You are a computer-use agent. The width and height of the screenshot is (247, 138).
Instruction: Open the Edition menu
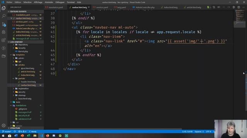click(18, 2)
